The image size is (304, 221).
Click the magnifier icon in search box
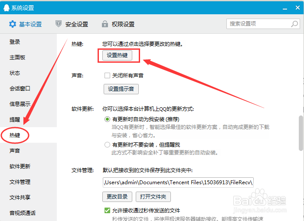coord(294,24)
